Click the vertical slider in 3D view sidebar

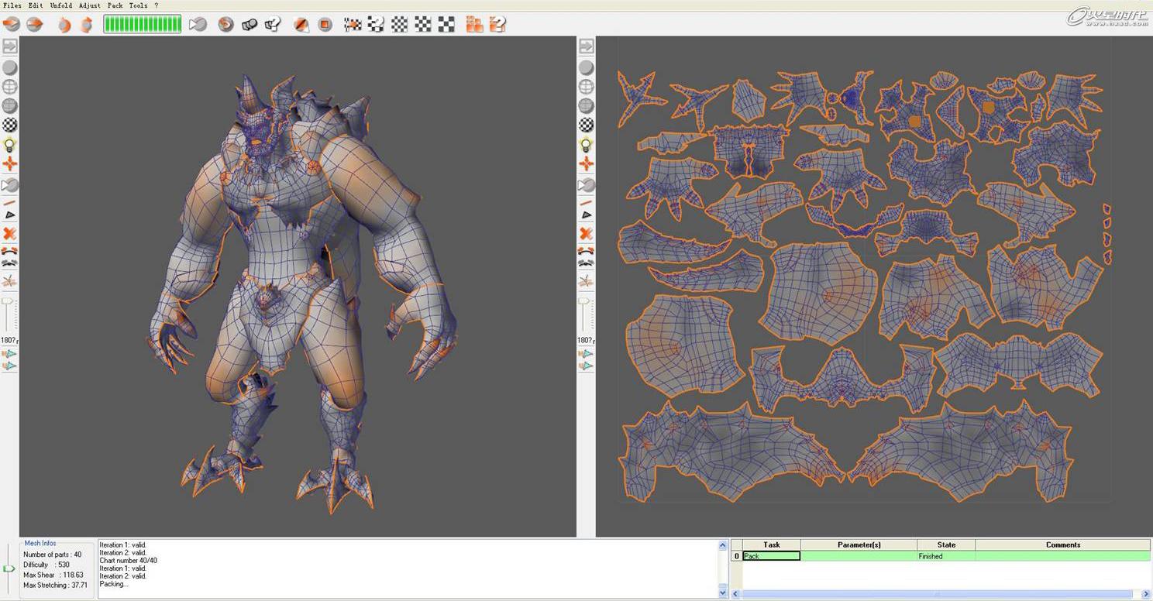(9, 315)
